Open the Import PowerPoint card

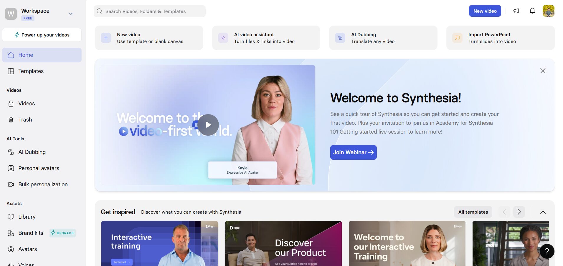click(500, 38)
